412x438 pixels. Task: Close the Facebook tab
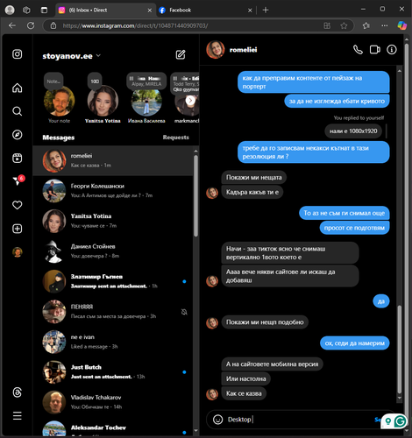tap(250, 11)
